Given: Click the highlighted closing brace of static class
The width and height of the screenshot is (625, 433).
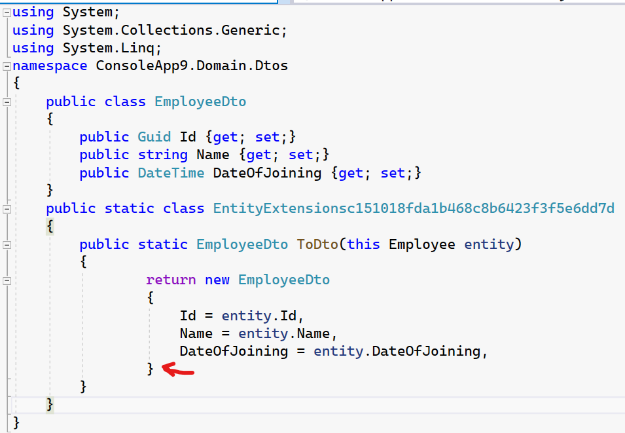Looking at the screenshot, I should 50,404.
